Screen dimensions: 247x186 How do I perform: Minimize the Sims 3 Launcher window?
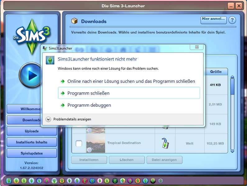(231, 6)
